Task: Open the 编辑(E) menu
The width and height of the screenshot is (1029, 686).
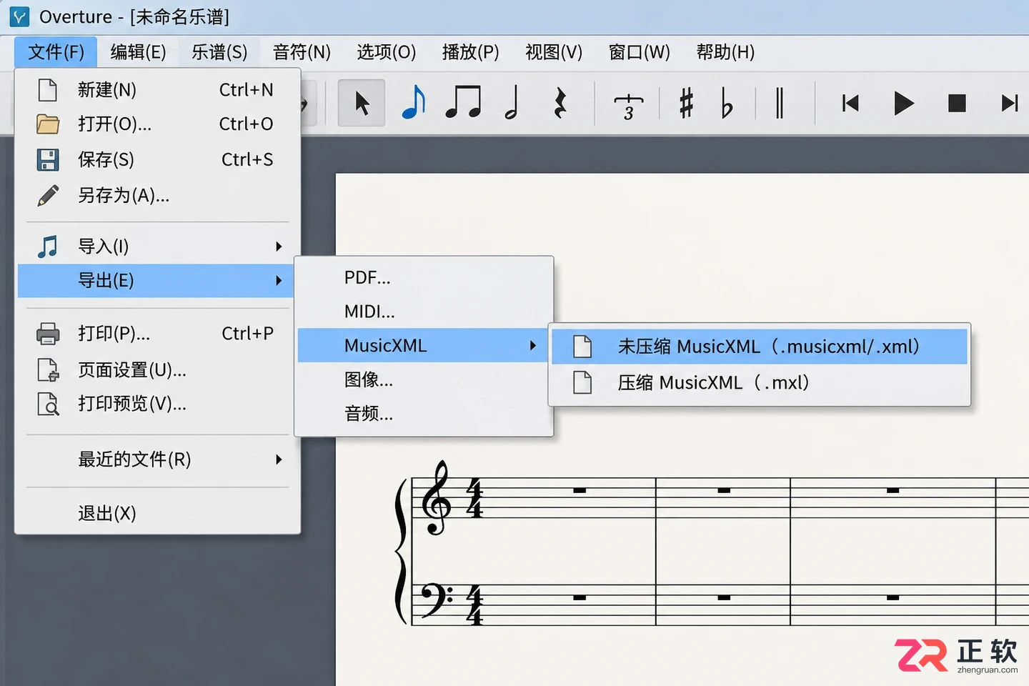Action: (138, 52)
